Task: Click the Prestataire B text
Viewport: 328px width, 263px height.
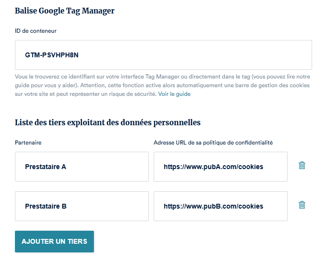Action: tap(46, 206)
